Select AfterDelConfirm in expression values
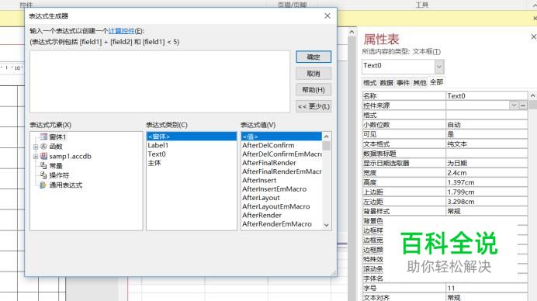Viewport: 537px width, 301px height. tap(282, 145)
